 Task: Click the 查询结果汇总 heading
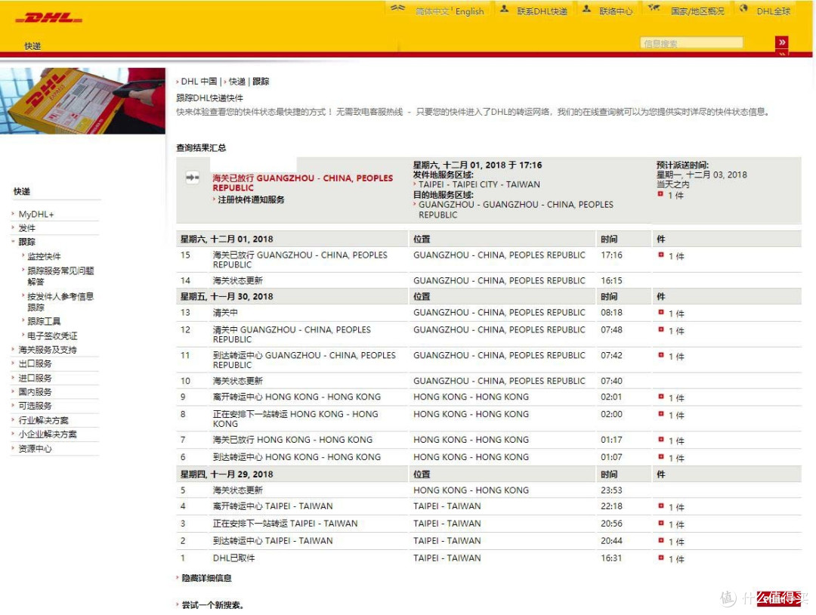click(x=201, y=147)
